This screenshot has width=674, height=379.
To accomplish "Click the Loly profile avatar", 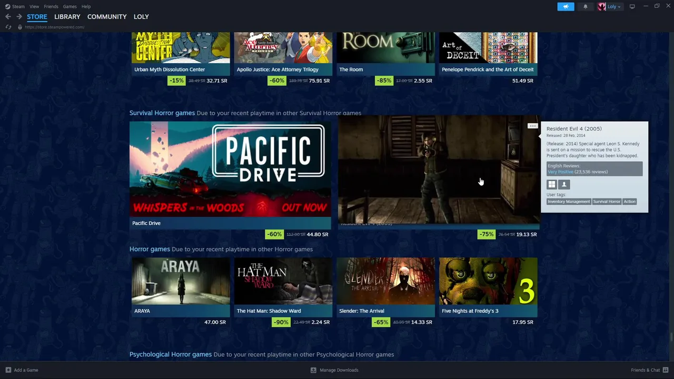I will (602, 6).
